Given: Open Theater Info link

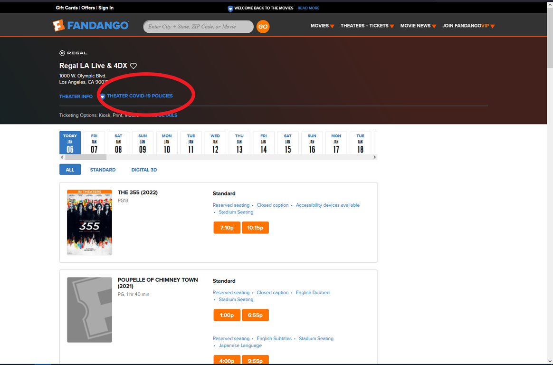Looking at the screenshot, I should (76, 96).
